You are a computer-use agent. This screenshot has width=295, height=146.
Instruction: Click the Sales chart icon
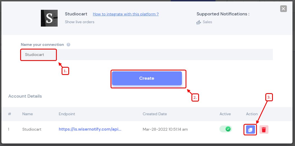(199, 22)
